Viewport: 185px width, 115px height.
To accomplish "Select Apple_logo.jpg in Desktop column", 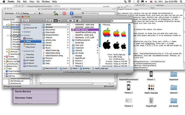I will point(85,30).
